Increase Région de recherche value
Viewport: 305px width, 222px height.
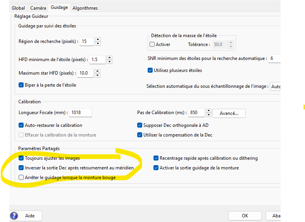(x=98, y=39)
